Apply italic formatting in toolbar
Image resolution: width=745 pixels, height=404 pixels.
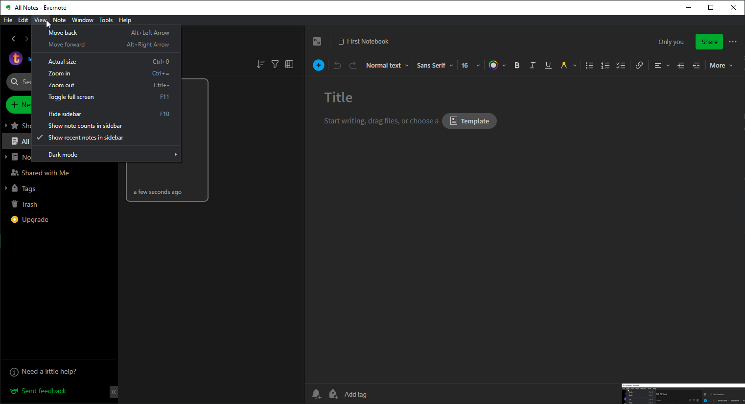tap(533, 65)
